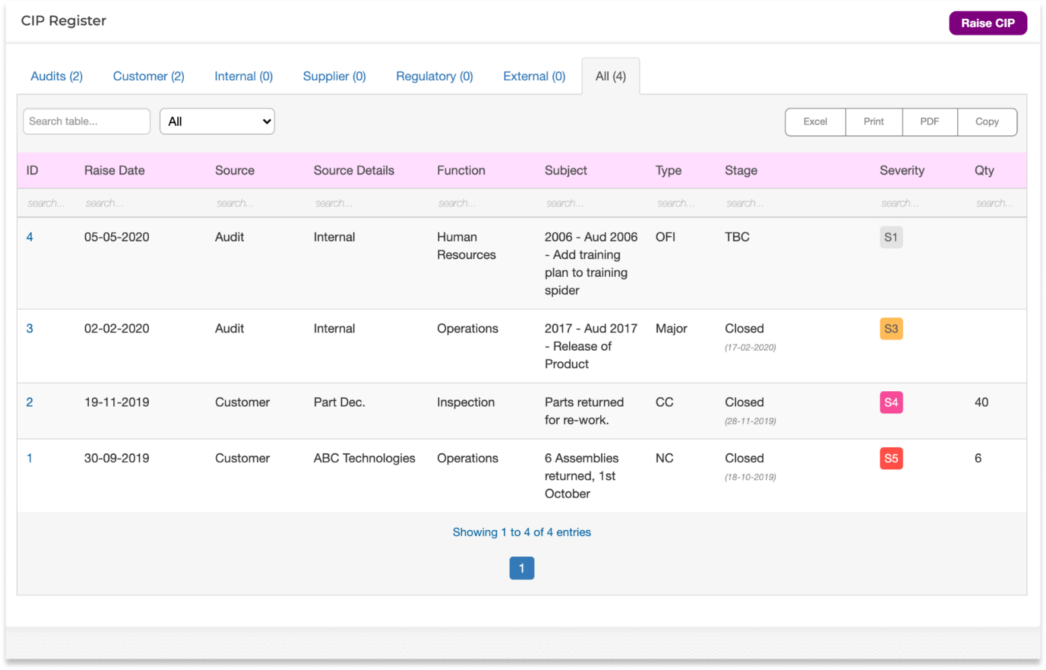This screenshot has height=670, width=1046.
Task: Click the '6 Assemblies returned, 1st October' subject
Action: 581,475
